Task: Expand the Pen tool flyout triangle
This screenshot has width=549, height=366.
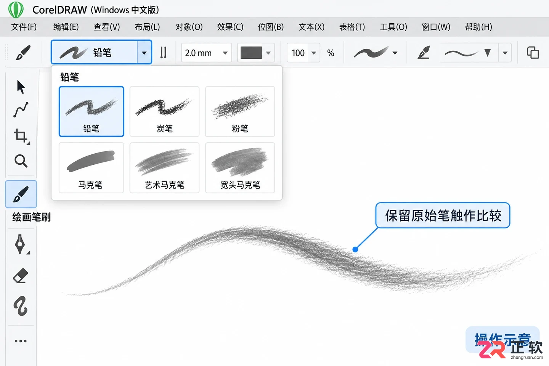Action: [x=28, y=252]
